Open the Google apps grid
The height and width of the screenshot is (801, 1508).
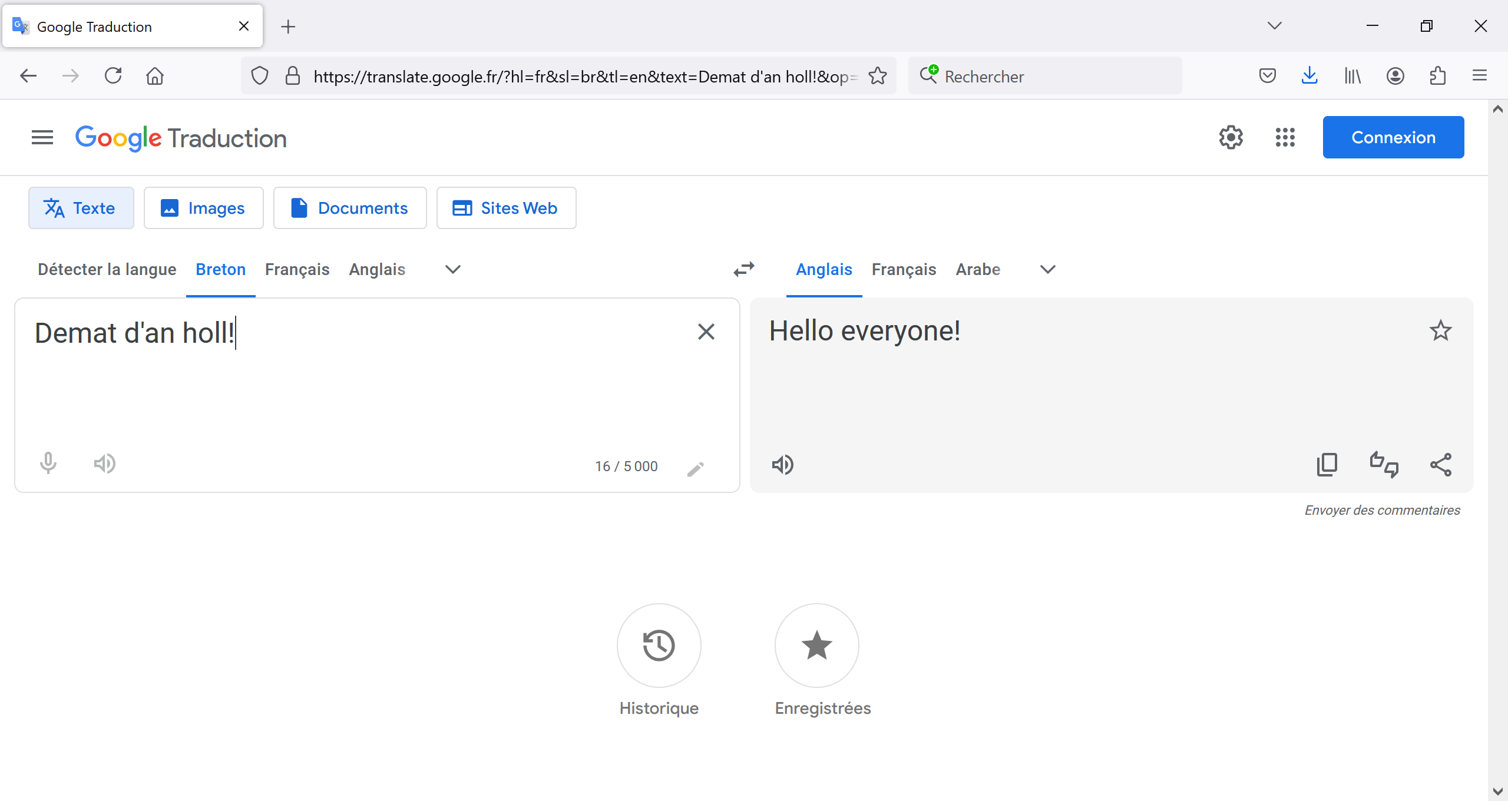pos(1285,138)
